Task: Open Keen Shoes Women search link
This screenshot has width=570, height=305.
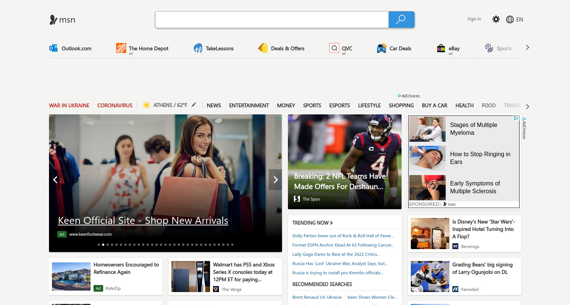Action: pos(372,297)
